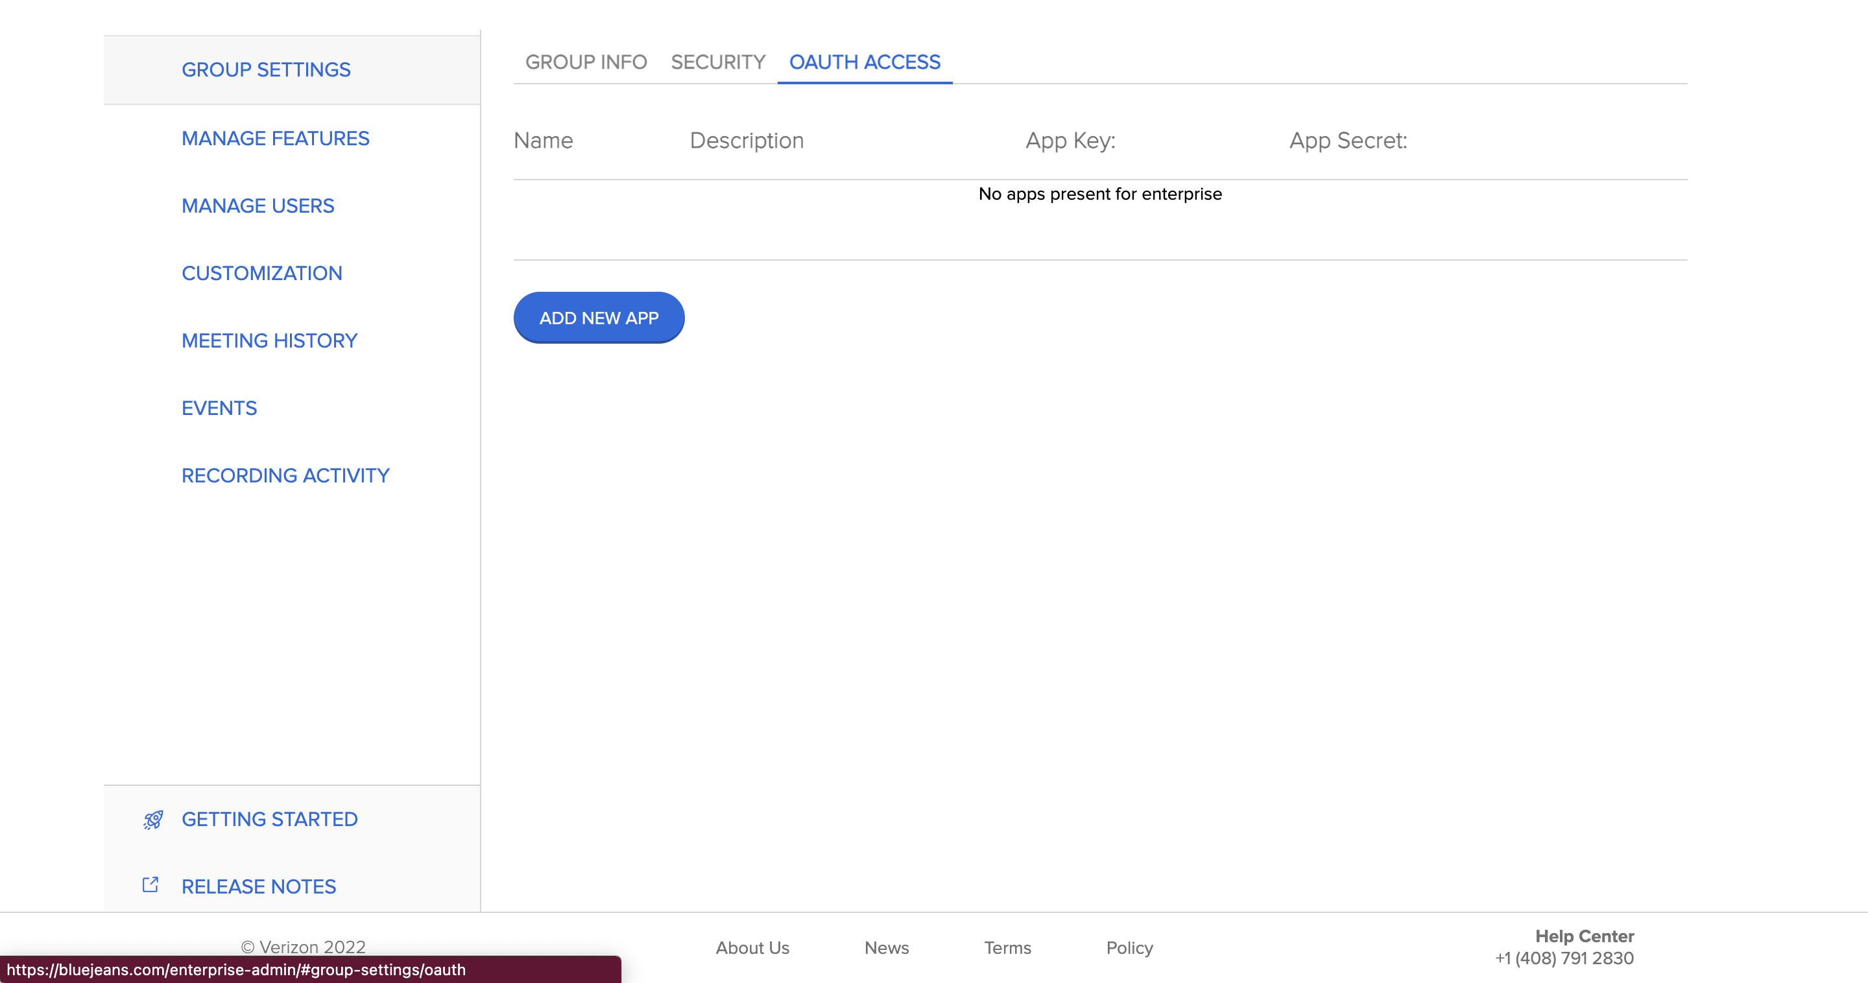Go to the Manage Features section
The image size is (1868, 983).
click(275, 139)
